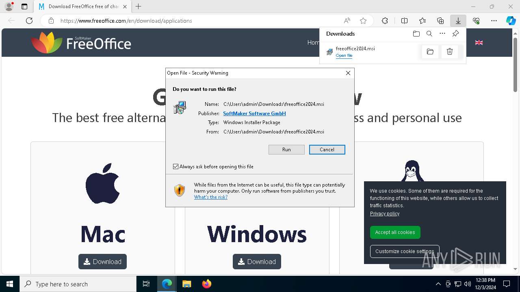The width and height of the screenshot is (520, 292).
Task: Open the What's the risk? link
Action: (x=210, y=197)
